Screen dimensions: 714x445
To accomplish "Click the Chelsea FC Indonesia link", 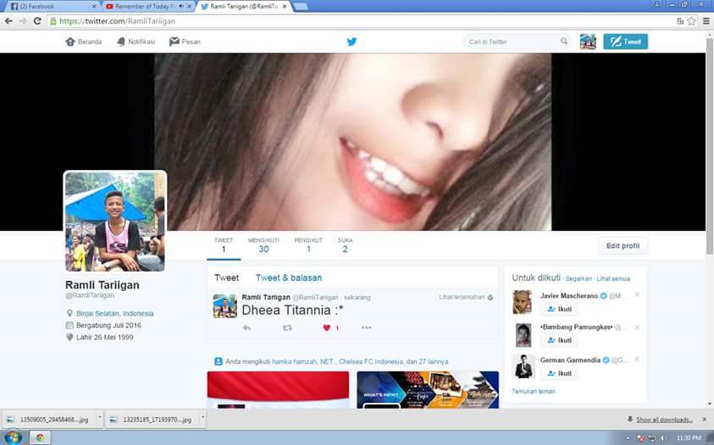I will [x=371, y=362].
